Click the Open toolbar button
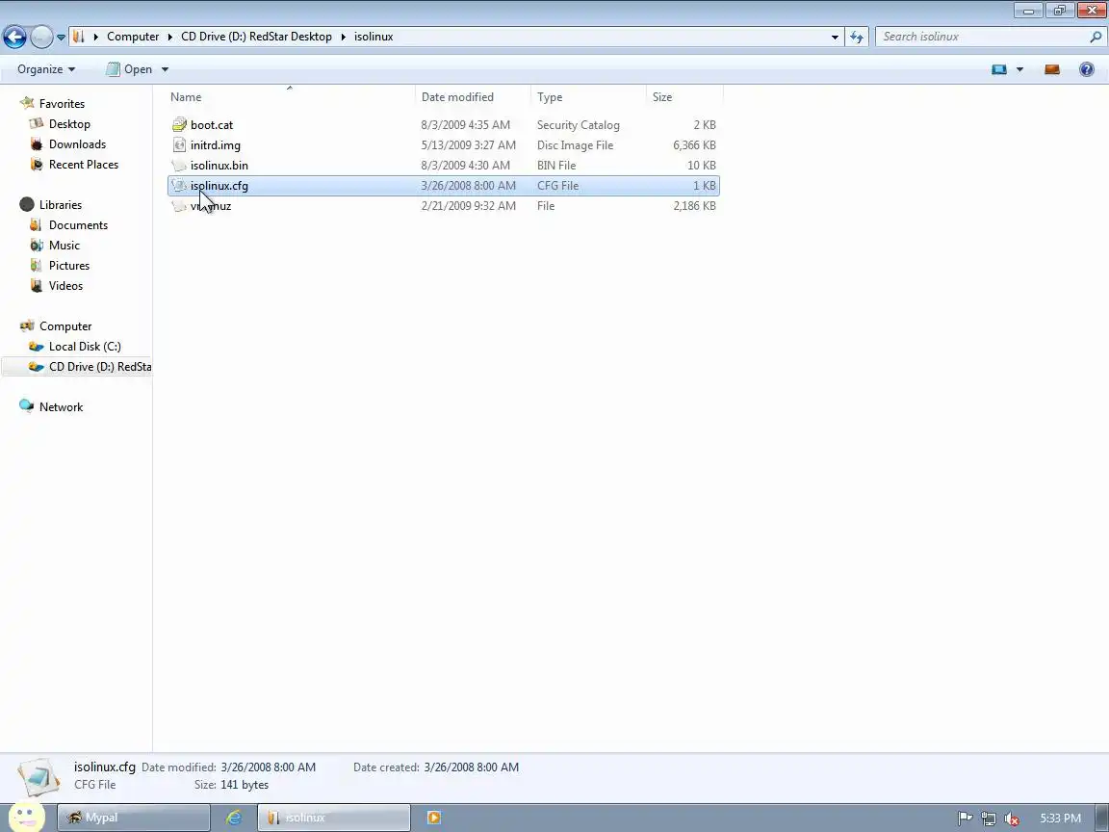Screen dimensions: 1109x832 click(129, 69)
